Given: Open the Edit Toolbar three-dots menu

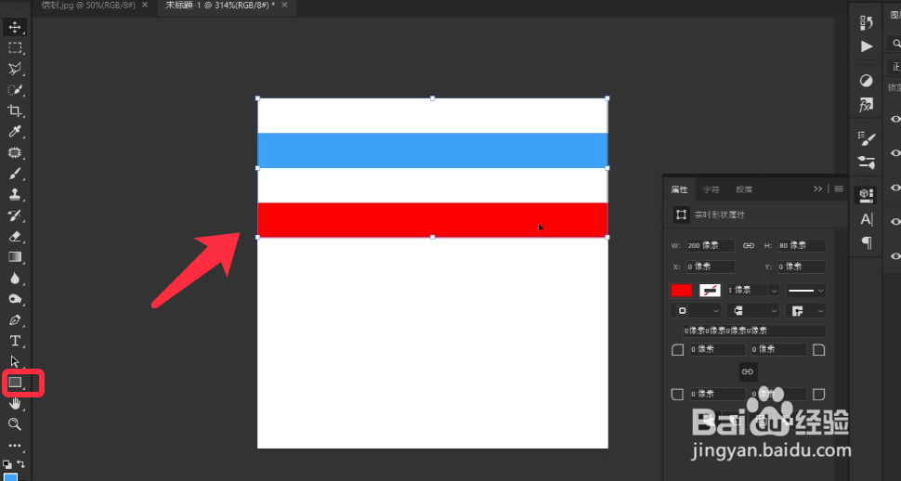Looking at the screenshot, I should 15,446.
